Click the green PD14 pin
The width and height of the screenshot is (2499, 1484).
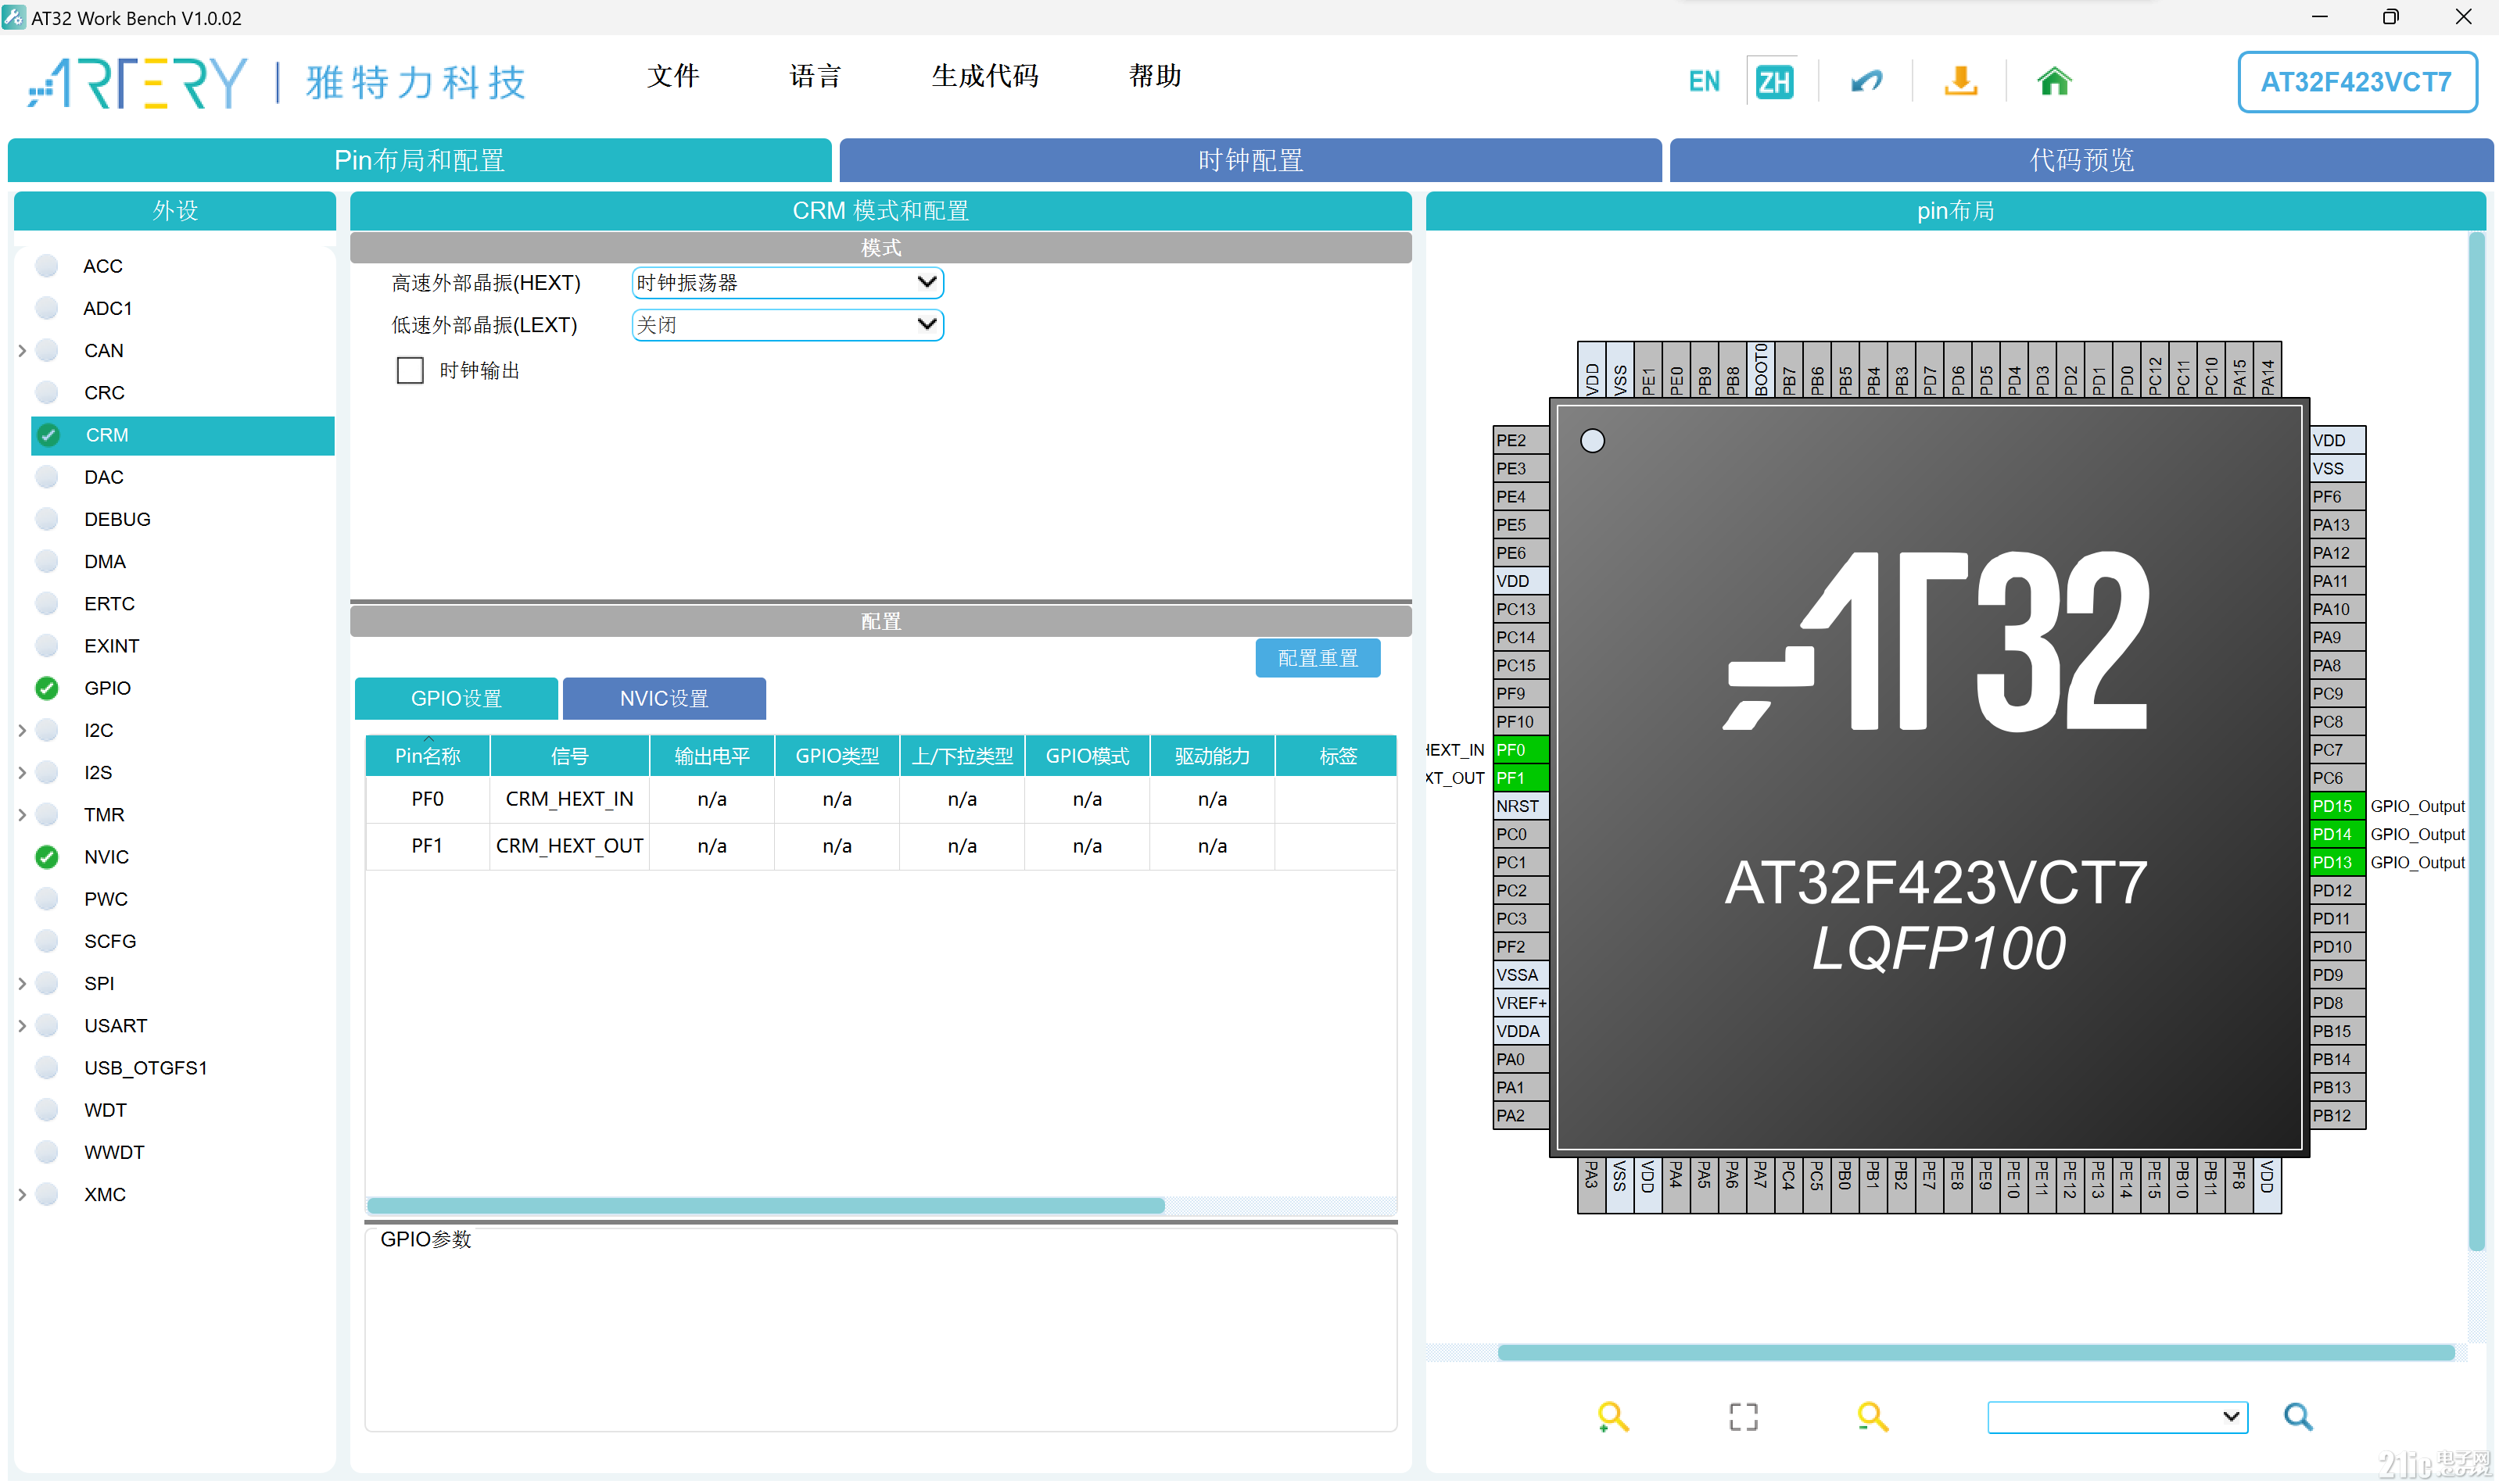tap(2337, 834)
